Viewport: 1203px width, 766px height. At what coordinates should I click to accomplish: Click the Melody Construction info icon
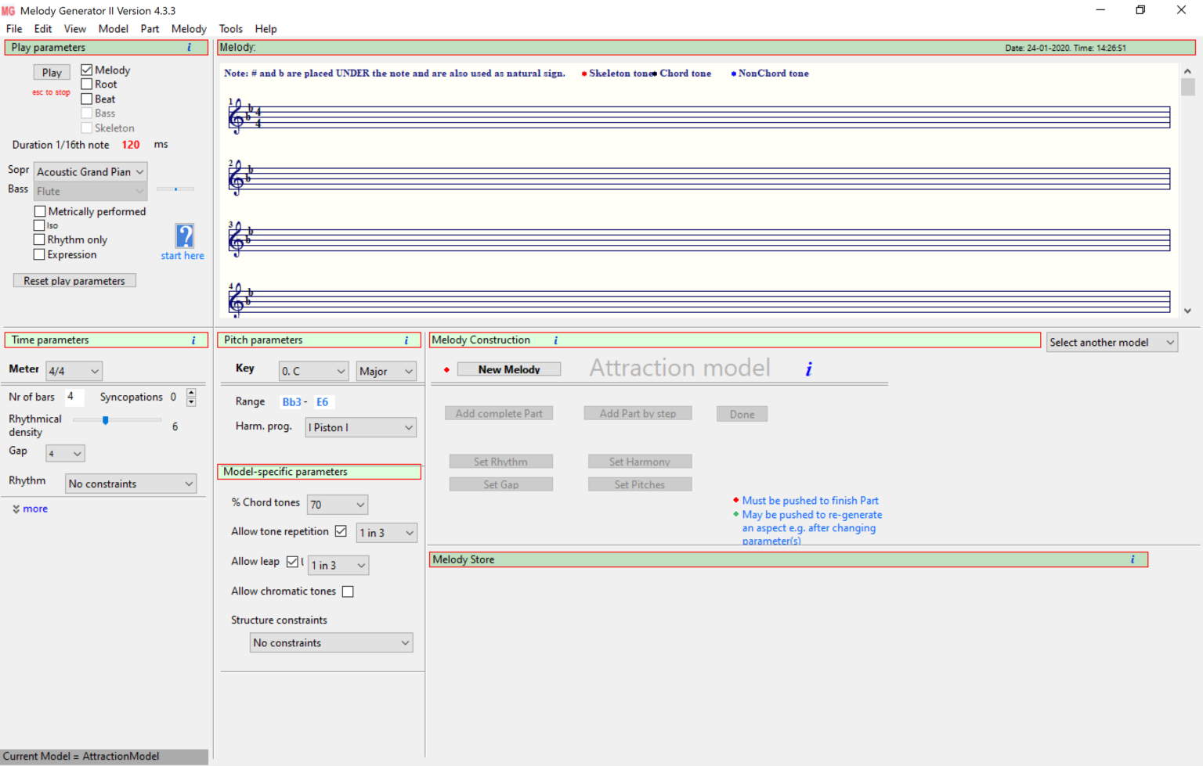[555, 340]
